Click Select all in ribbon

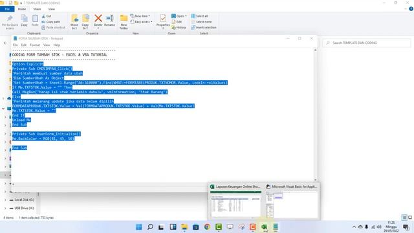click(x=199, y=16)
